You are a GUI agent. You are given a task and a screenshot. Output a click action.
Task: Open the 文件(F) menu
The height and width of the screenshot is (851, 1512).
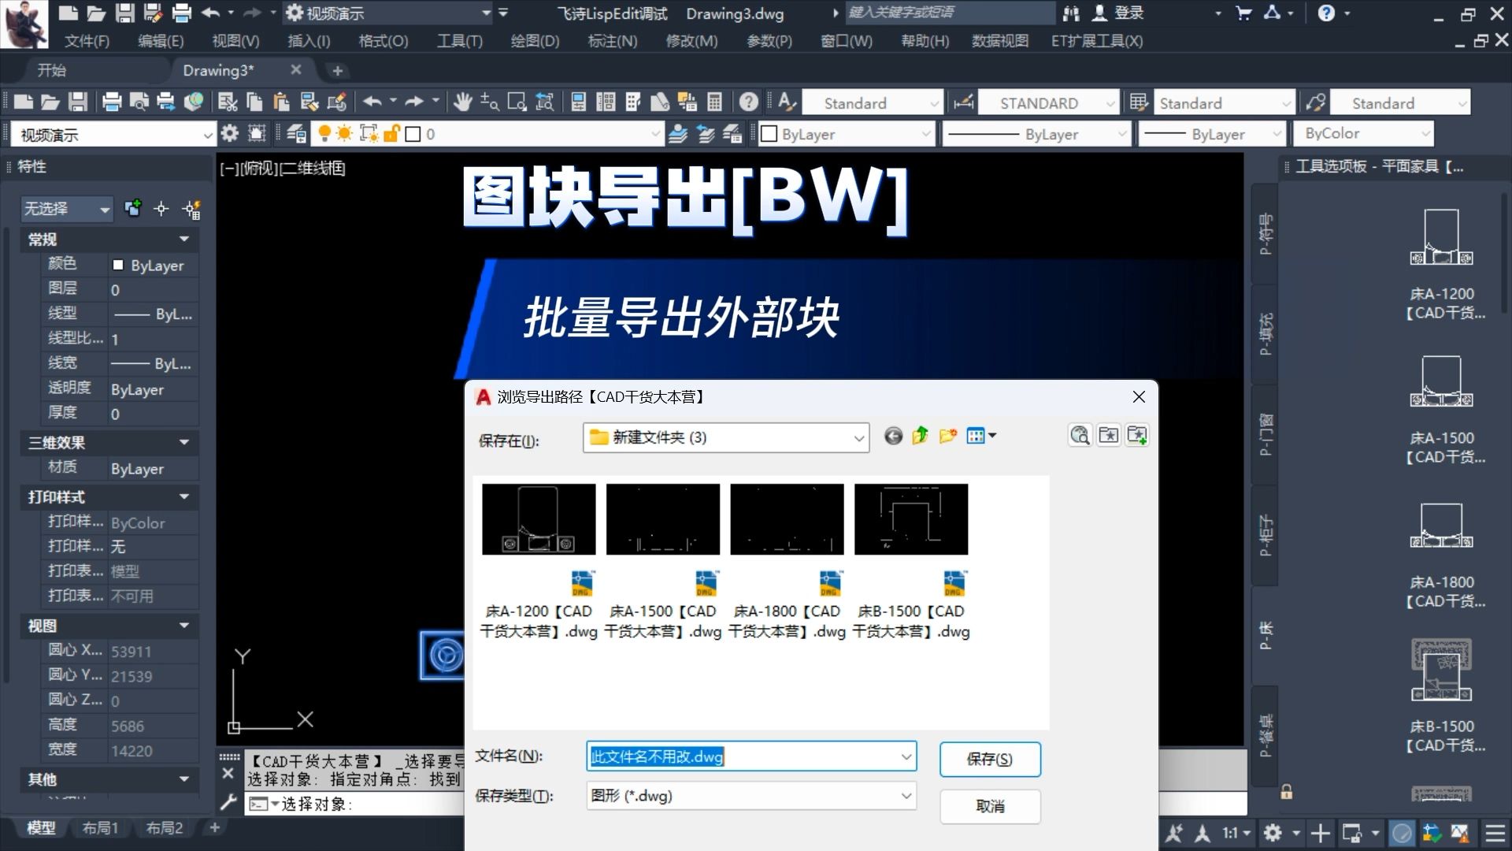click(87, 41)
